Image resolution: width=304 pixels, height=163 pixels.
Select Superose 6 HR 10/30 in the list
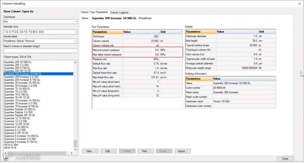click(x=16, y=133)
